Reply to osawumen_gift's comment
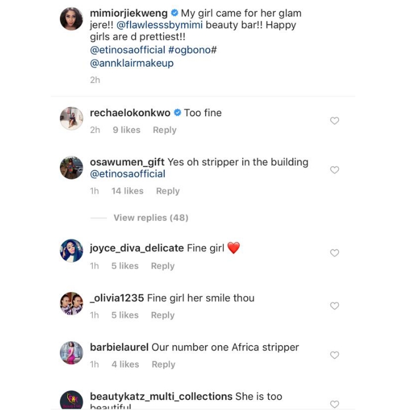The image size is (410, 410). pyautogui.click(x=168, y=191)
